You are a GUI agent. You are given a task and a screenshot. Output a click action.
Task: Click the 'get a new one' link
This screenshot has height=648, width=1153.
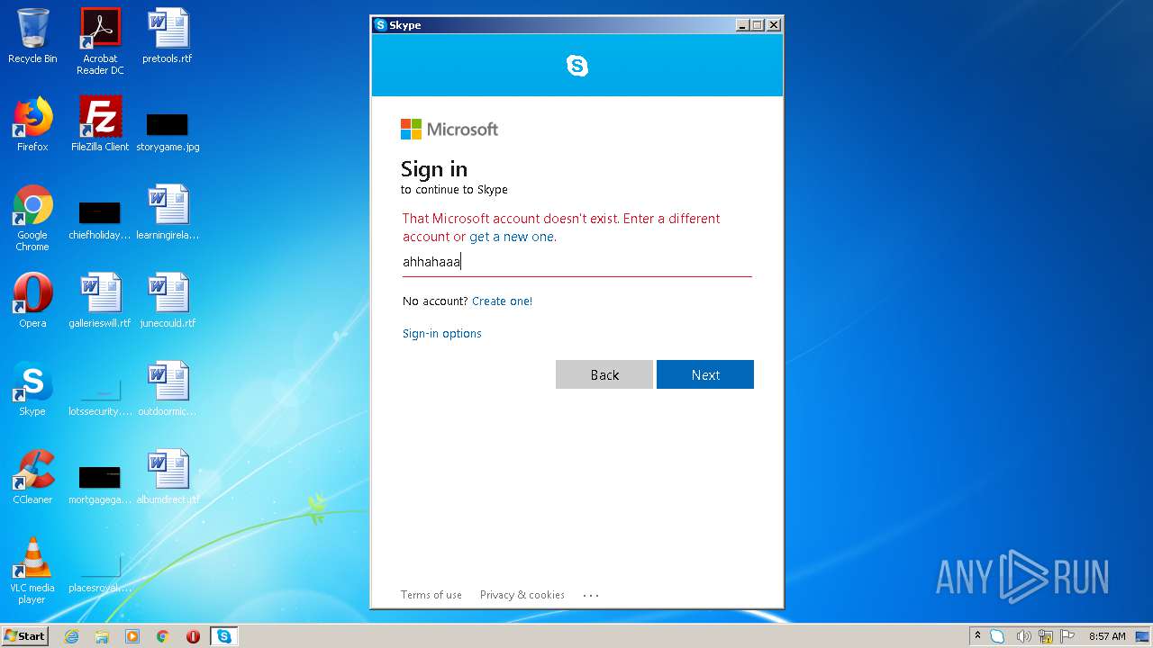(513, 237)
